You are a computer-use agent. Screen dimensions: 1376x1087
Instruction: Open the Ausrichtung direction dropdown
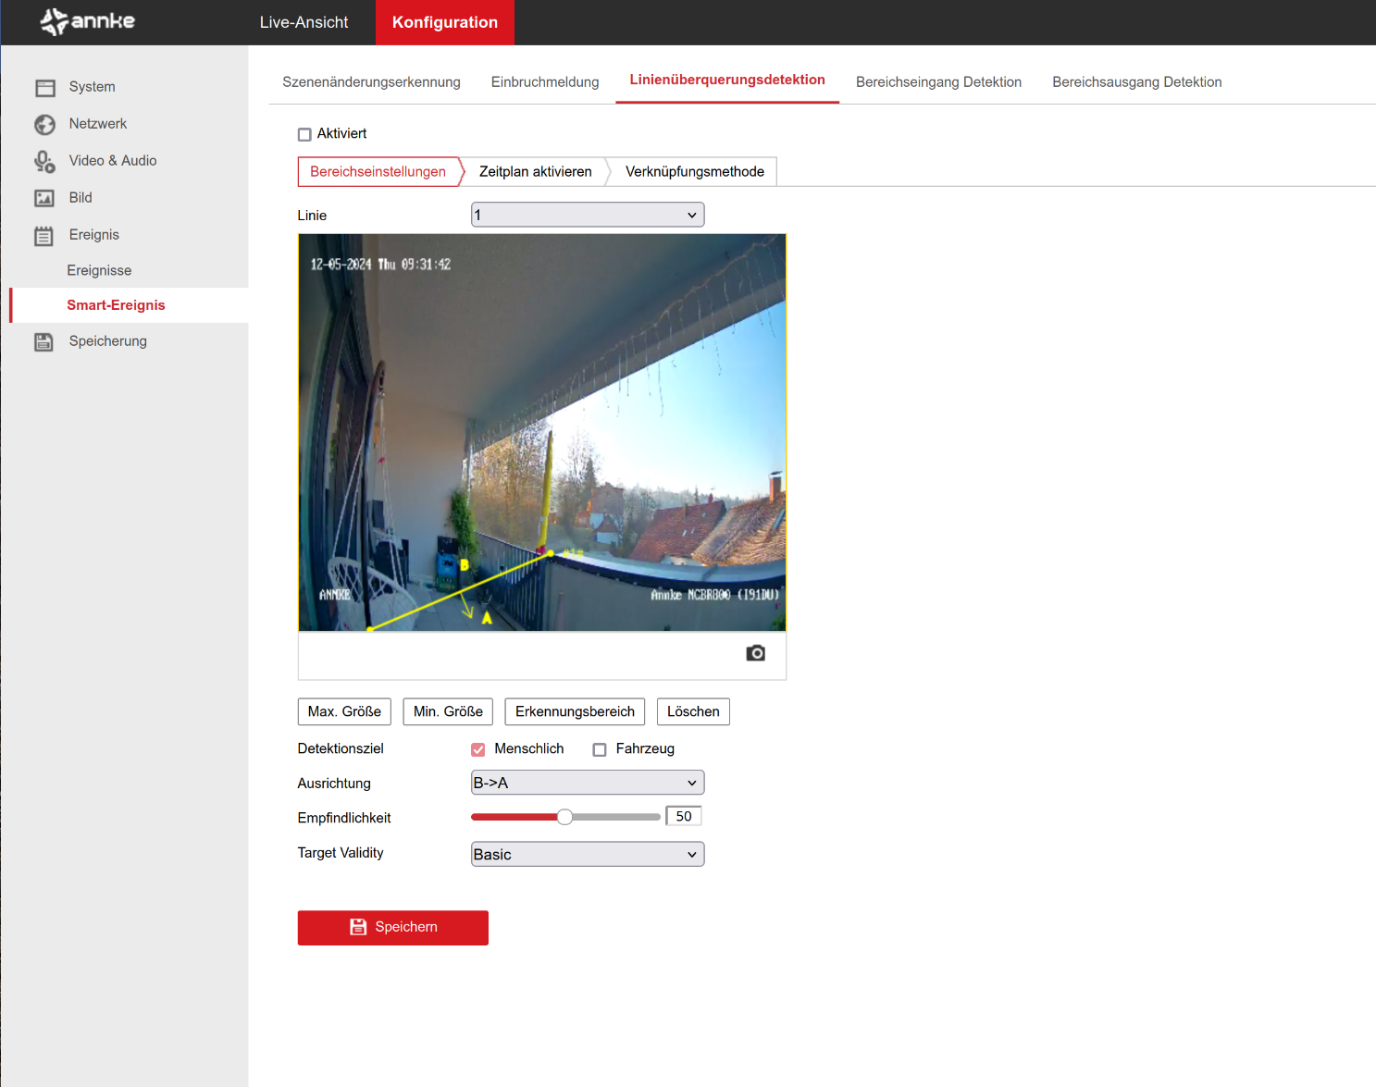(588, 783)
